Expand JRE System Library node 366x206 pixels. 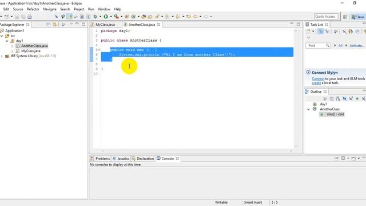coord(2,56)
